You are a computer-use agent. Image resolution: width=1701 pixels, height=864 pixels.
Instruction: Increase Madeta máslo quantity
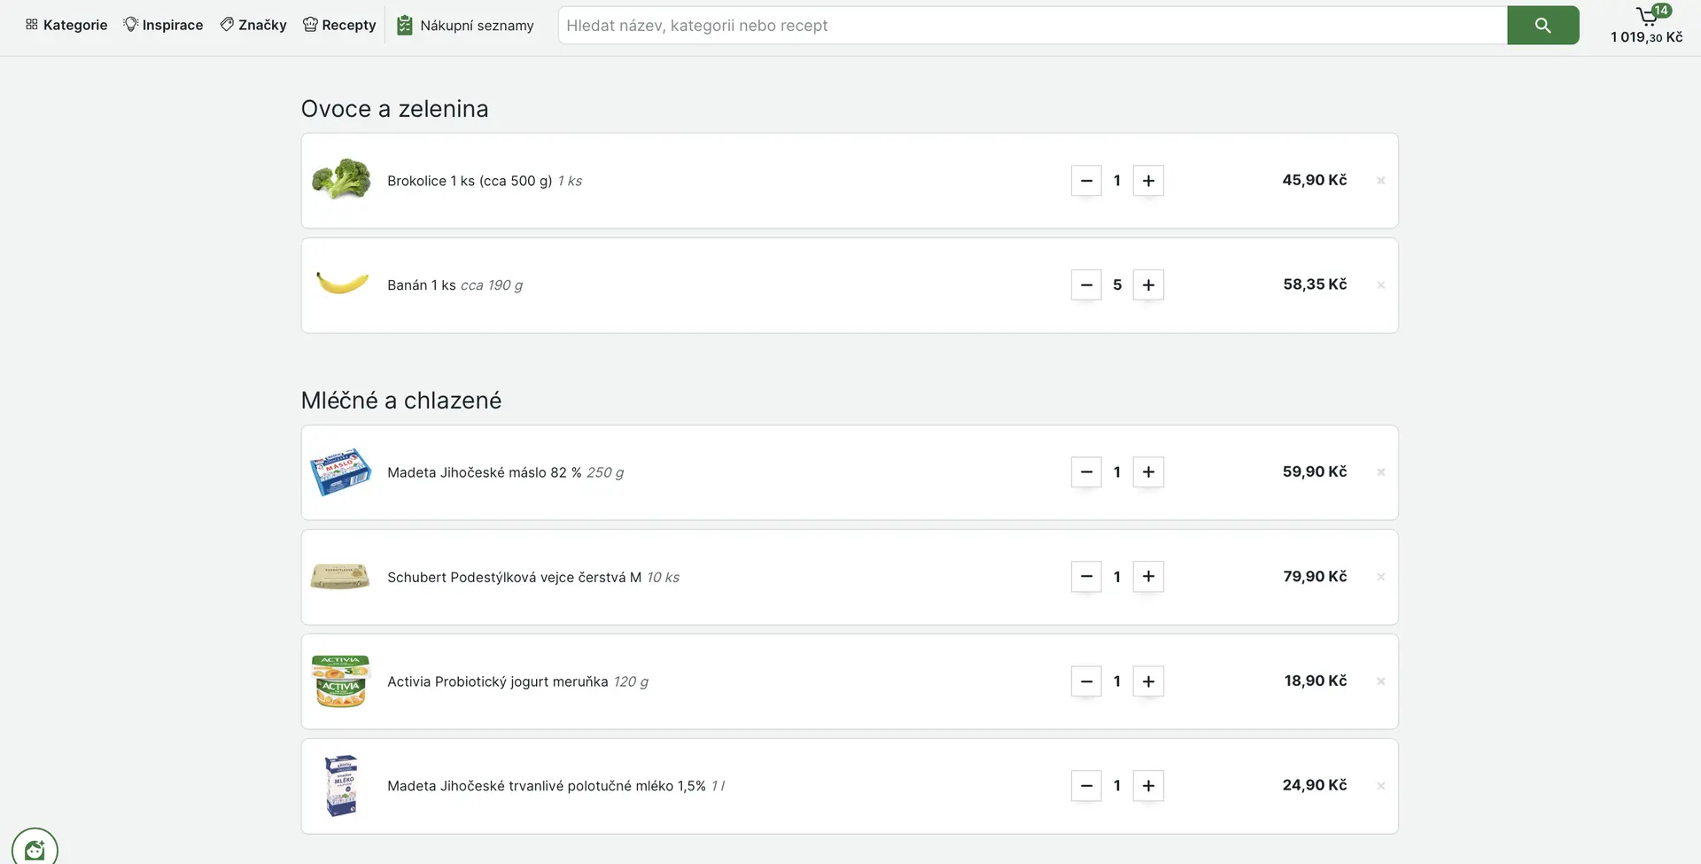click(1148, 472)
